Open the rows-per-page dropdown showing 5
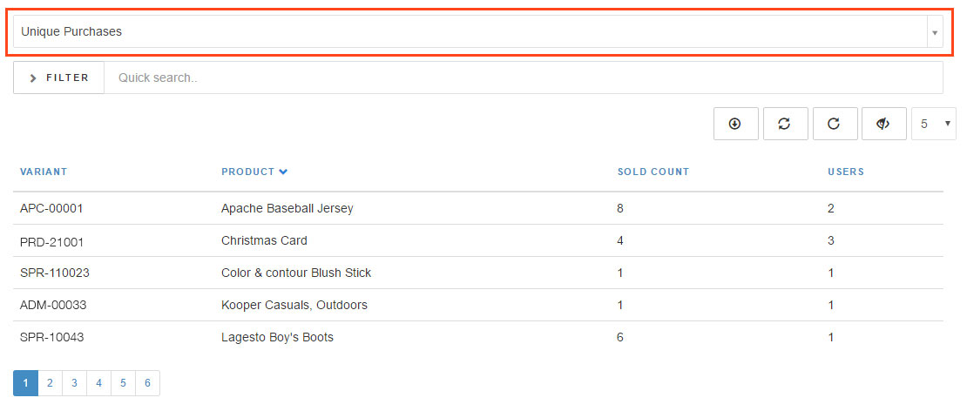Image resolution: width=967 pixels, height=418 pixels. (934, 124)
